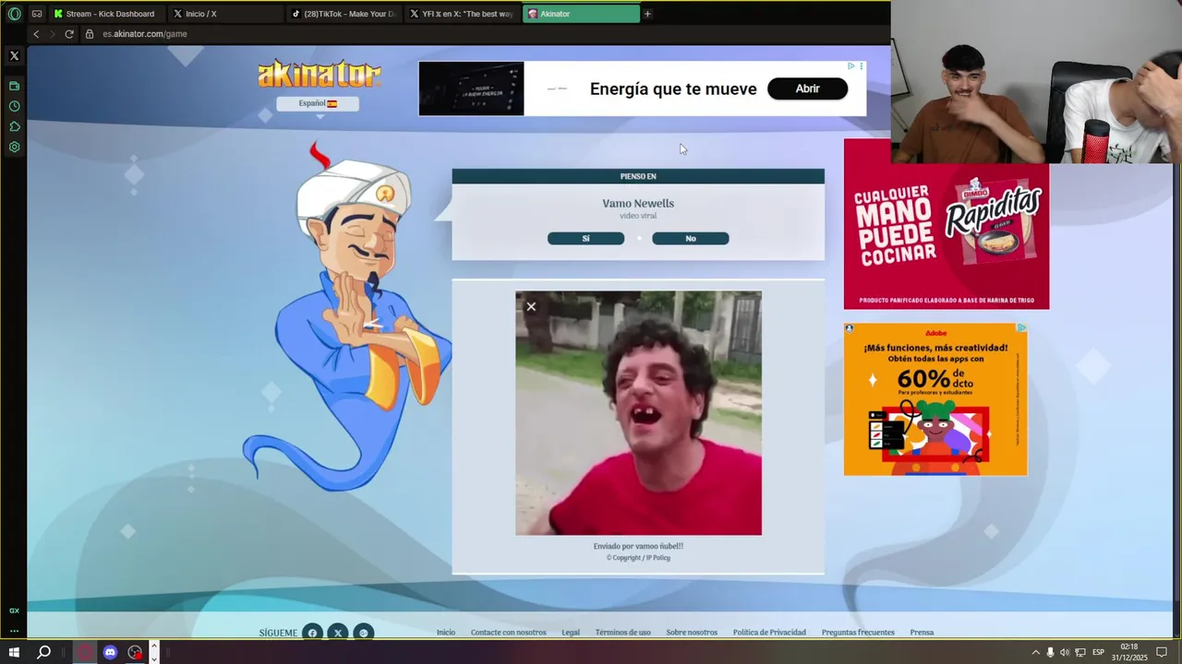This screenshot has width=1182, height=664.
Task: Open the Prensa footer link
Action: click(922, 633)
